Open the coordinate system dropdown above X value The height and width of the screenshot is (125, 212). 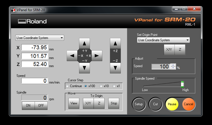click(40, 38)
